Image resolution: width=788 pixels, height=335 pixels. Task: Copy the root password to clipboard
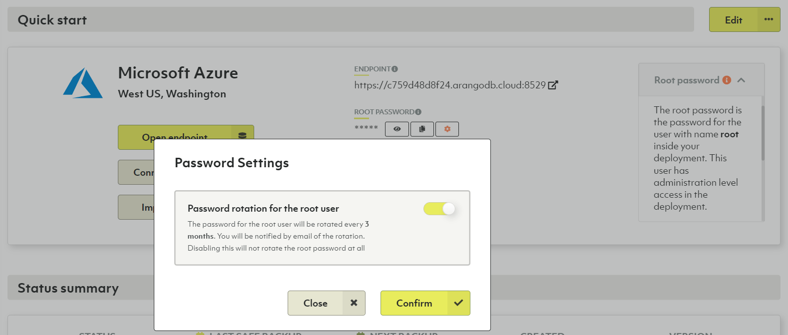click(x=422, y=129)
